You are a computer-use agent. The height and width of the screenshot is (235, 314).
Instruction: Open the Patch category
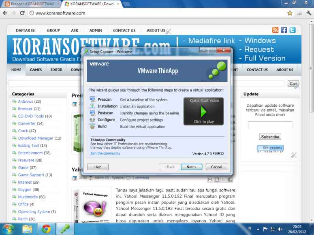[23, 219]
